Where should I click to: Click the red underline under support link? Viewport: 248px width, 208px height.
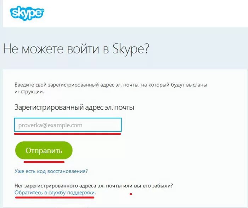(x=55, y=197)
